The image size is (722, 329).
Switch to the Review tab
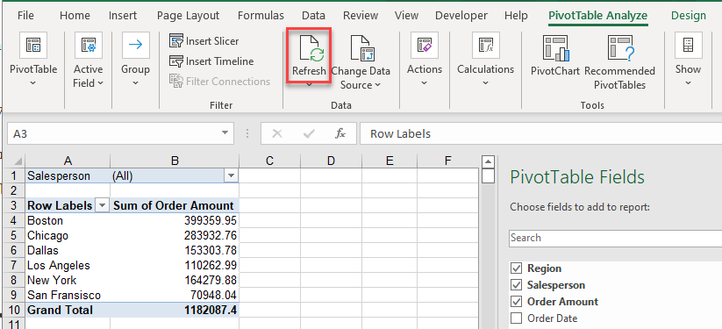point(361,16)
